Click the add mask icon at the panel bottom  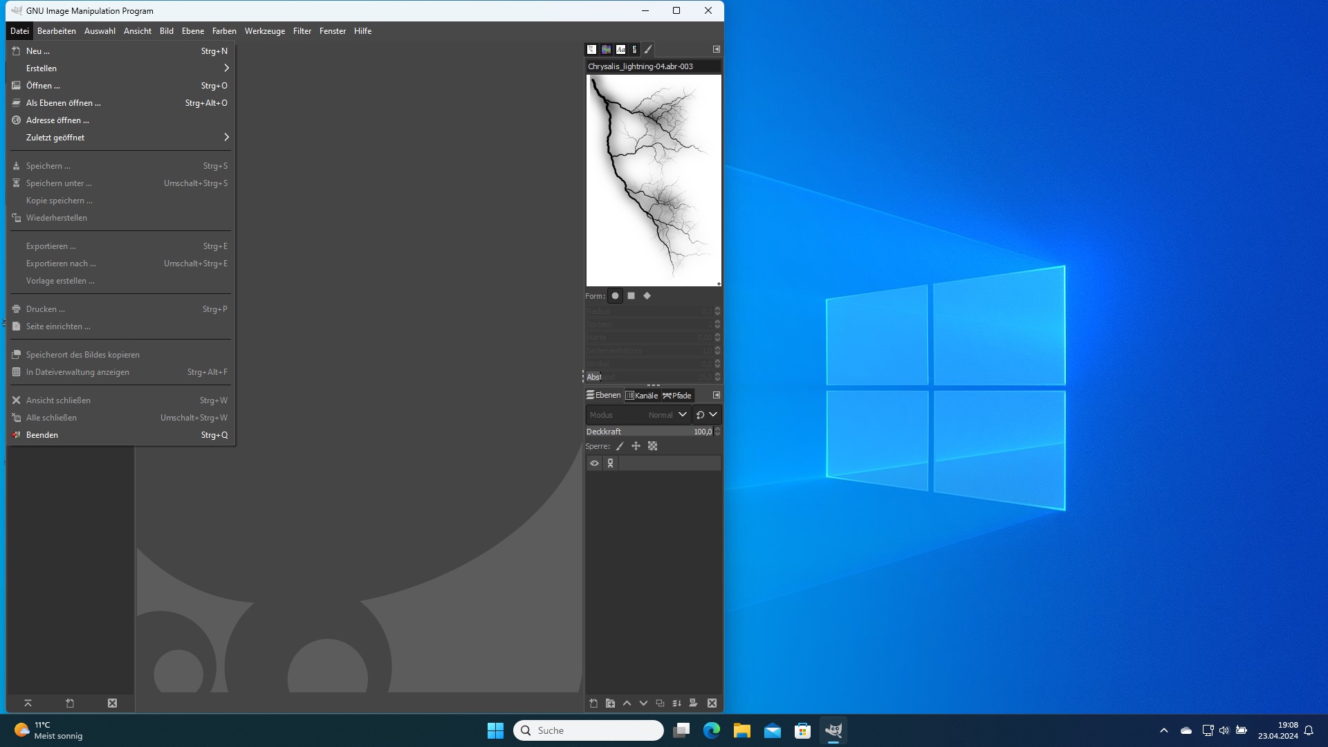693,703
